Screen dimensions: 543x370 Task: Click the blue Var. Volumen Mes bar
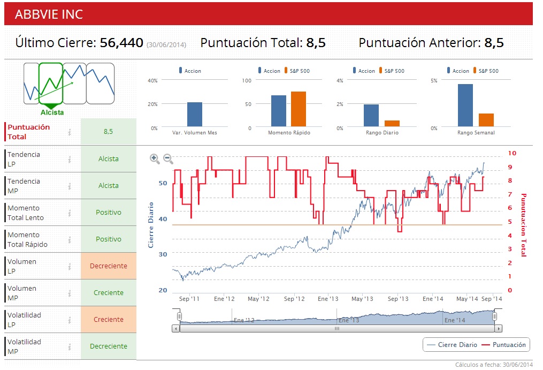tap(195, 115)
